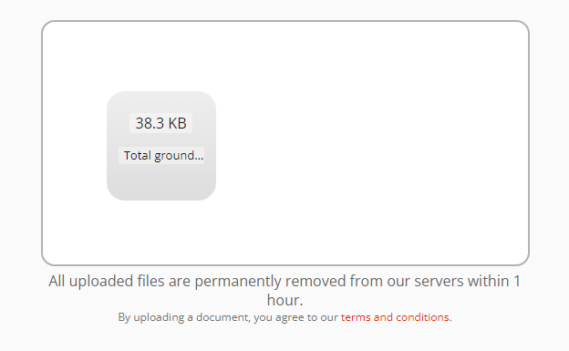Click dropzone area right of file tile

[x=372, y=145]
